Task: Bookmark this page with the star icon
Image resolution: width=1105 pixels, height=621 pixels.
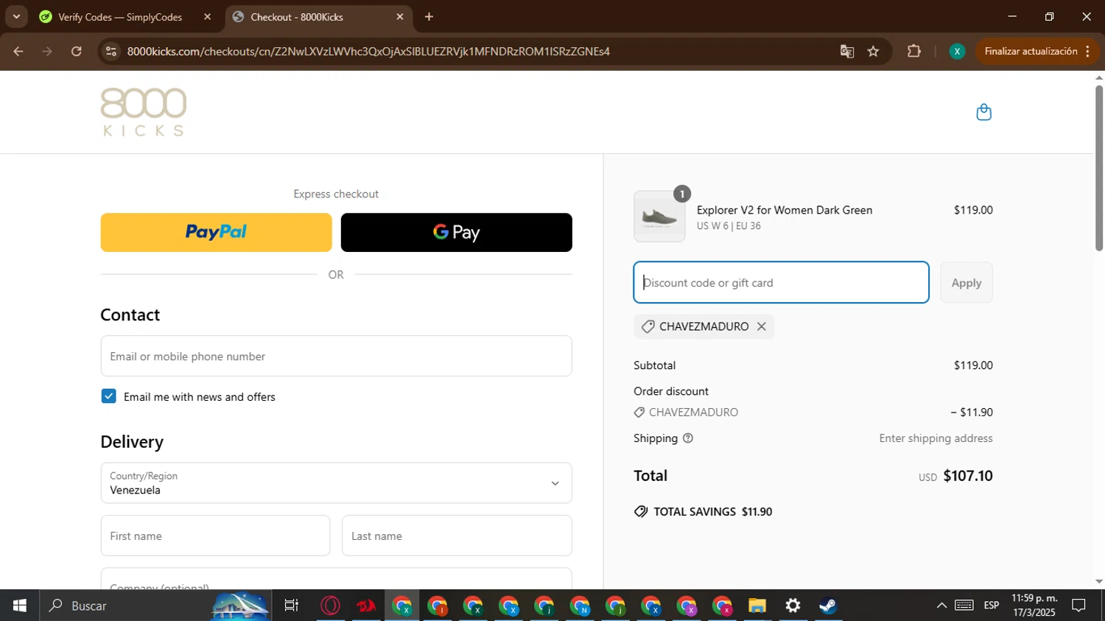Action: point(873,52)
